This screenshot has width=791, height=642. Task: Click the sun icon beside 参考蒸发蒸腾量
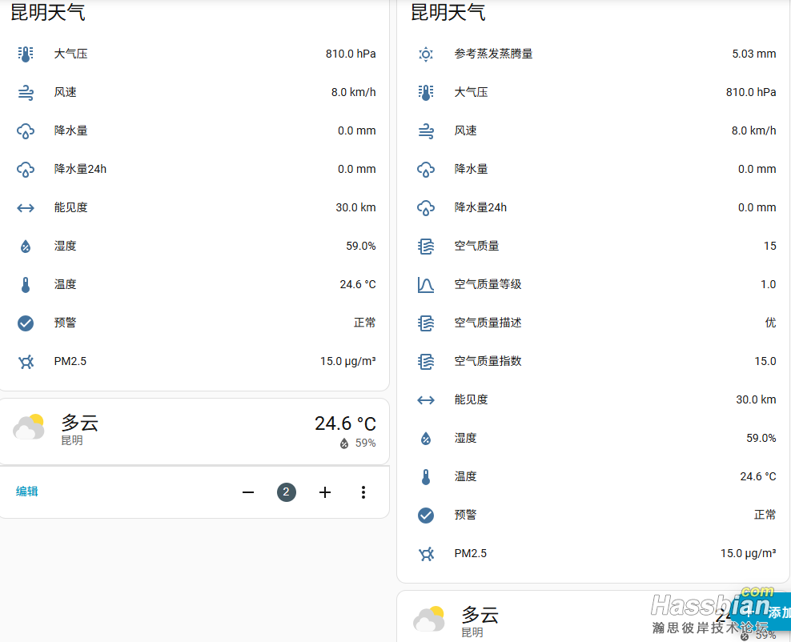(426, 54)
